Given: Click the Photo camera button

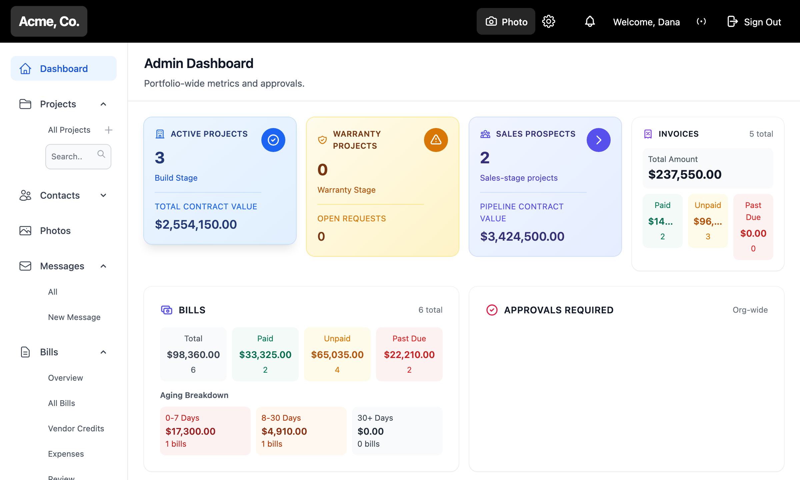Looking at the screenshot, I should 506,22.
